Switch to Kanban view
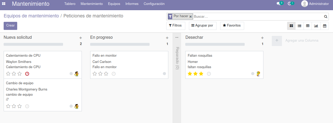This screenshot has height=123, width=333. click(x=291, y=26)
